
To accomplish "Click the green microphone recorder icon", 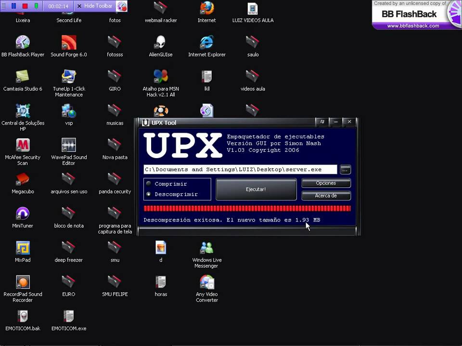I will [36, 6].
